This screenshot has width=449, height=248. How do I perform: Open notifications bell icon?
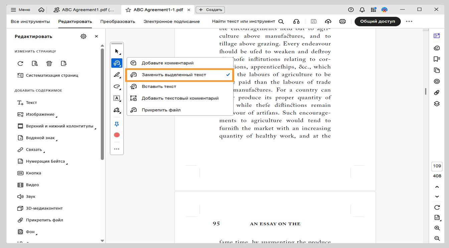pos(362,10)
